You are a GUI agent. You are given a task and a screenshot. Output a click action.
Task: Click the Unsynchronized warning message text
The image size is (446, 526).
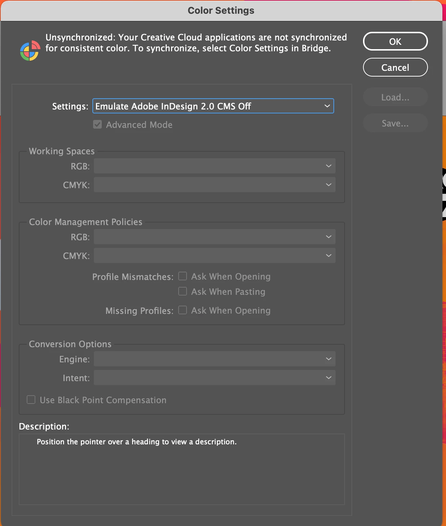click(x=196, y=43)
